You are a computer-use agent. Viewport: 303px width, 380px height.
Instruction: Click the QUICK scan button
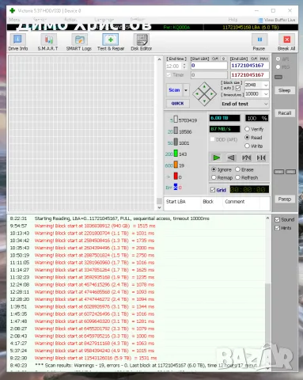click(x=177, y=104)
